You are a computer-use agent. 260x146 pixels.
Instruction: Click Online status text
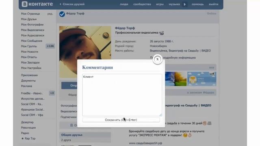click(x=211, y=13)
